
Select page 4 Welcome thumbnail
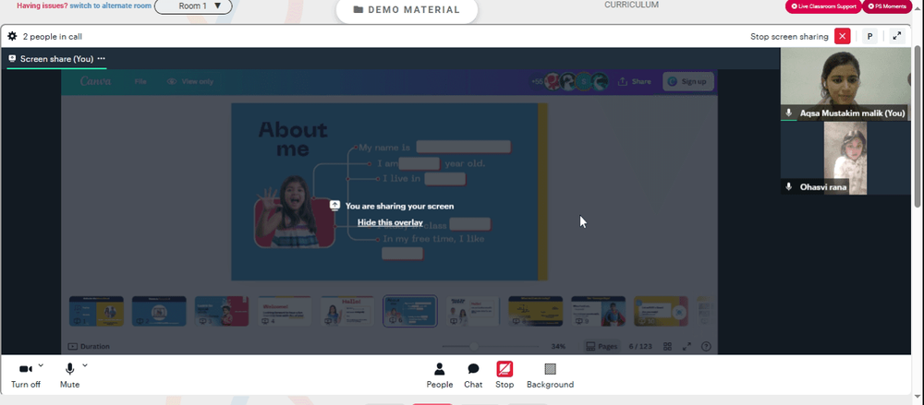284,311
